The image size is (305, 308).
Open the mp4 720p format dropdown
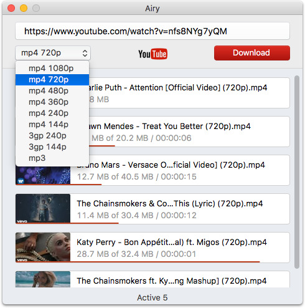click(x=53, y=53)
